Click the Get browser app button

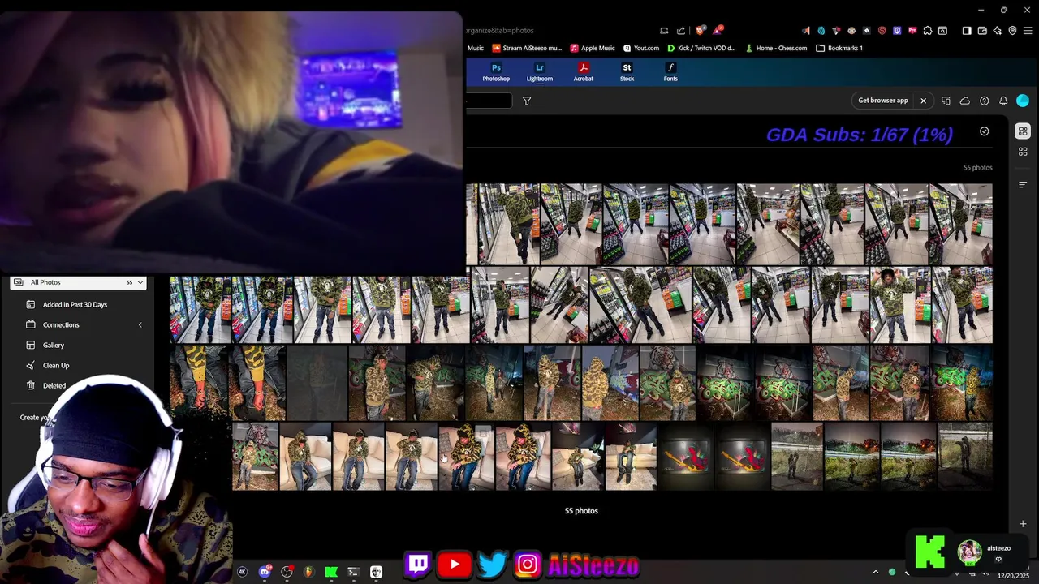(x=883, y=101)
